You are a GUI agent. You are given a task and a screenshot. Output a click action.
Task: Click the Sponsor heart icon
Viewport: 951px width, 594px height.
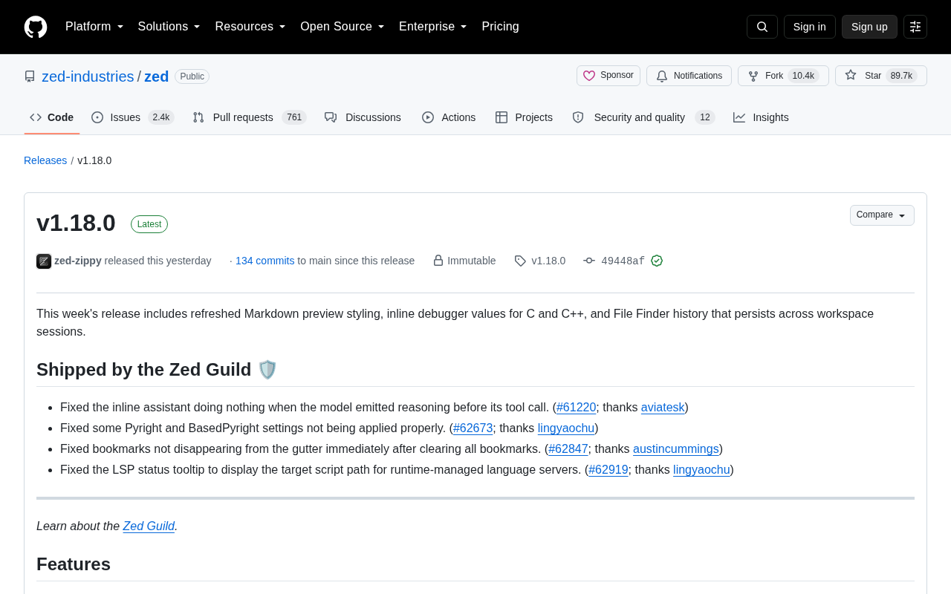pos(589,76)
